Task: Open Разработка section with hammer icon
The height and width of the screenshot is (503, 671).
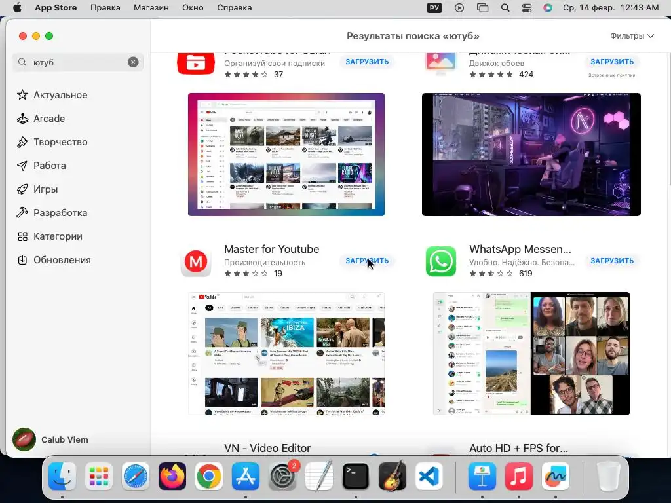Action: click(52, 213)
